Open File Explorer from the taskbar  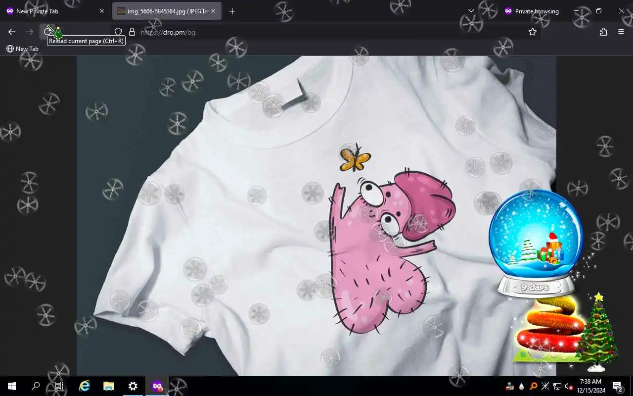point(109,386)
